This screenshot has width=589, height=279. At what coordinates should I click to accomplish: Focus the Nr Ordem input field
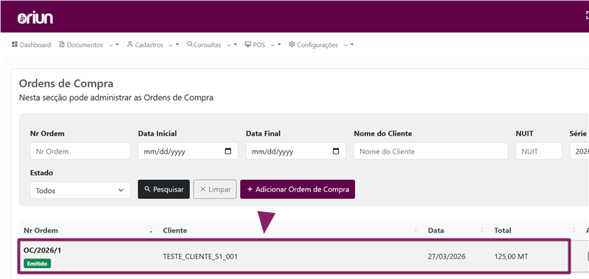80,151
